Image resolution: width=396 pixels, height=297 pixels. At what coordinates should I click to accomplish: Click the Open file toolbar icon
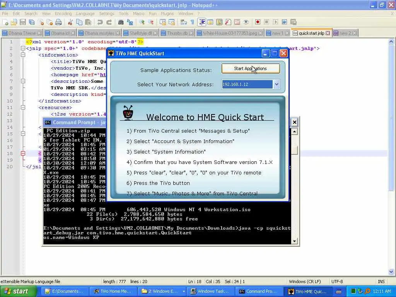click(14, 22)
